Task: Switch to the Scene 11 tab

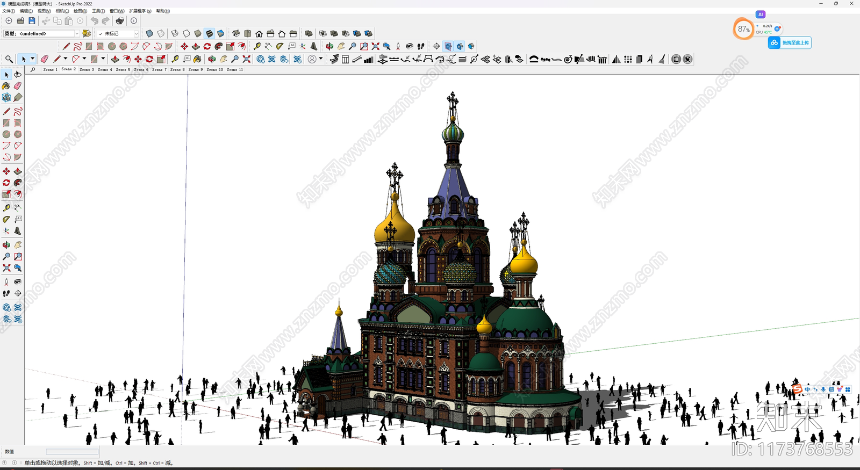Action: [x=234, y=69]
